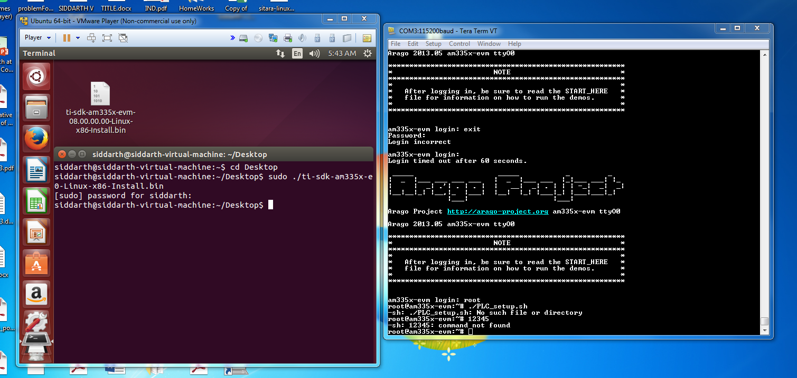Select the Terminal icon in Ubuntu launcher
Viewport: 797px width, 378px height.
(36, 341)
